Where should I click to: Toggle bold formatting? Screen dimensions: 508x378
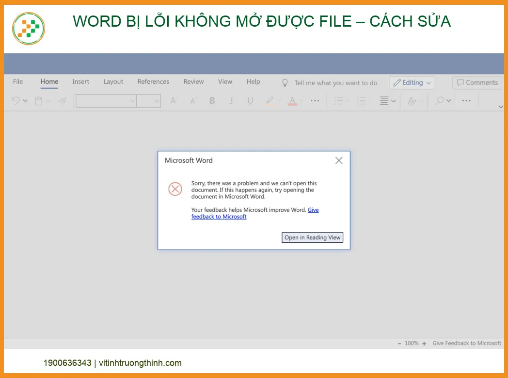tap(212, 100)
